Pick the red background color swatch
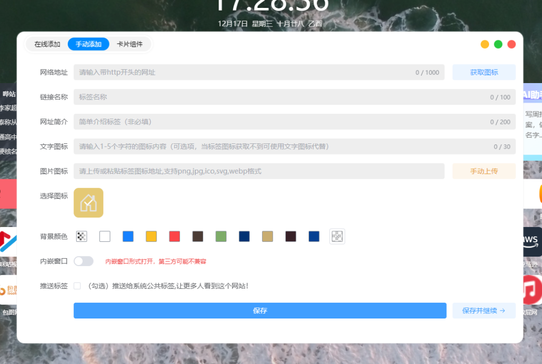542x364 pixels. click(x=175, y=236)
